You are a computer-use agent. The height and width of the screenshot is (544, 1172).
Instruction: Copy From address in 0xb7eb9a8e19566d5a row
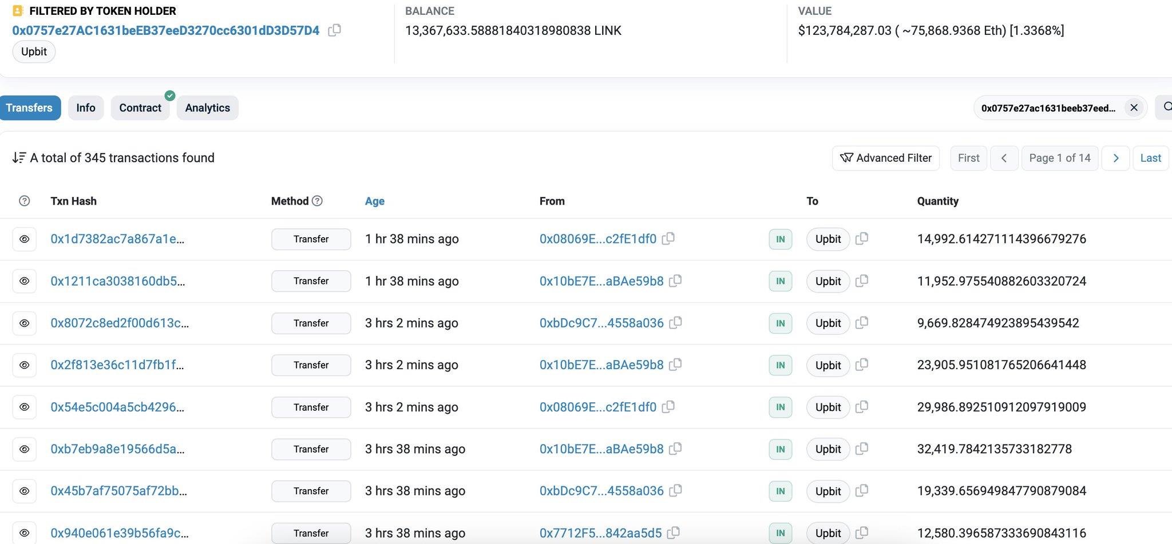click(x=675, y=449)
